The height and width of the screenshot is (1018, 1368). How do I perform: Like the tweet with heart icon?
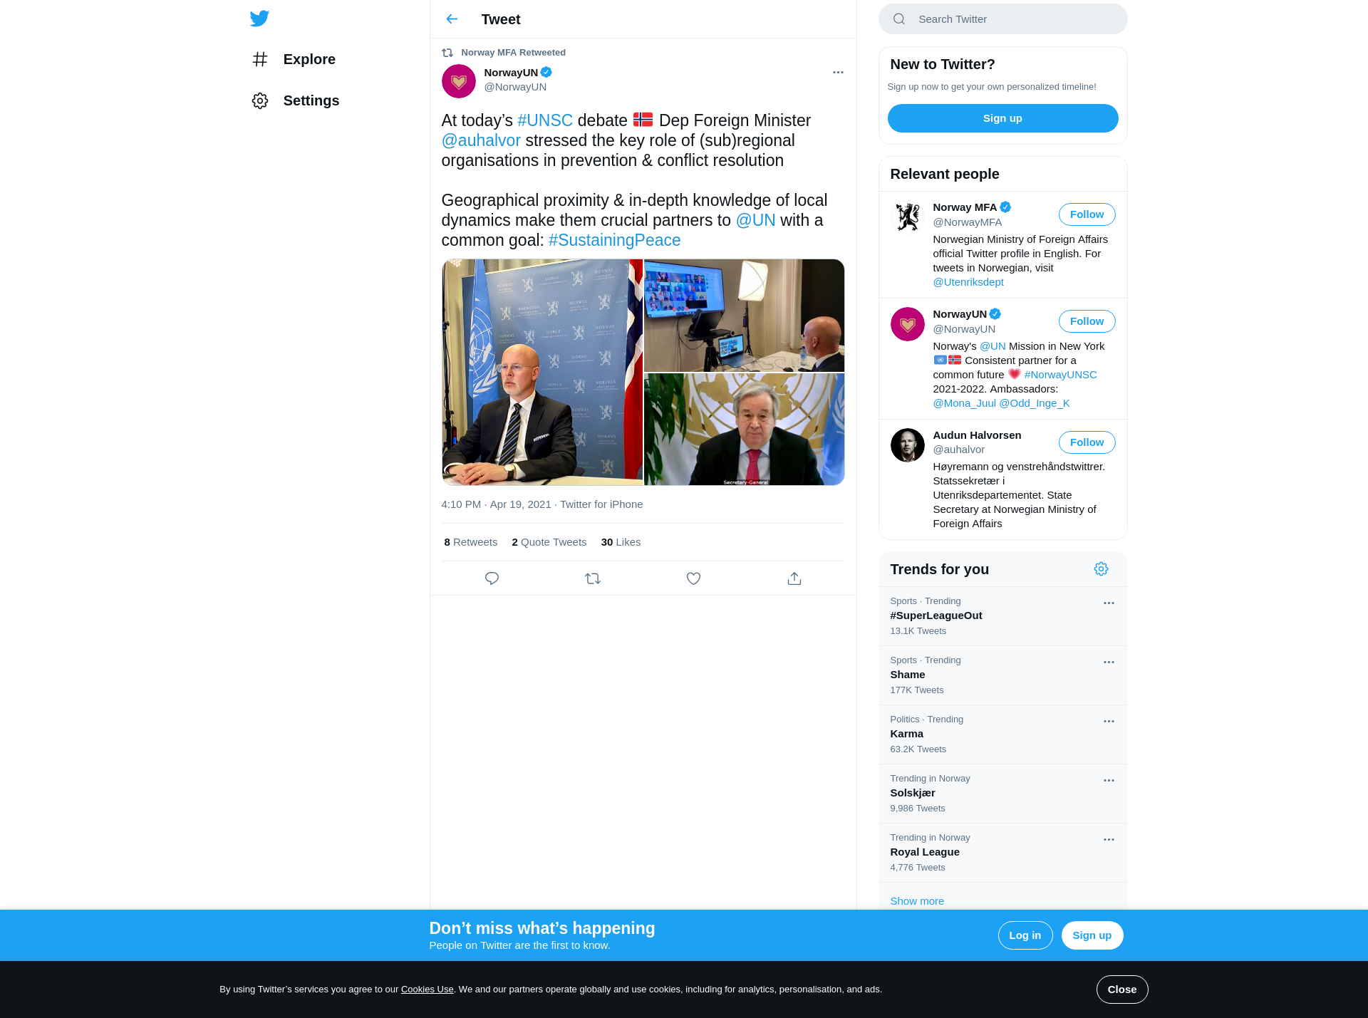(693, 578)
